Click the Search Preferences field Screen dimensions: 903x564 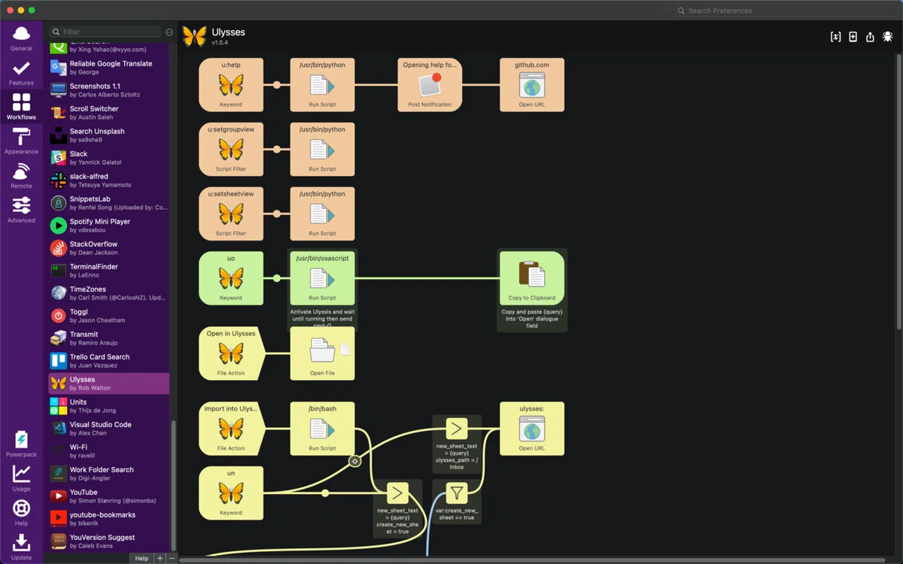[x=785, y=11]
